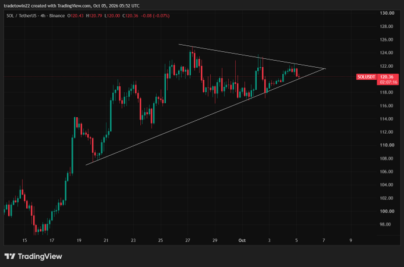Click the open price value O120.43
The height and width of the screenshot is (267, 404).
pyautogui.click(x=75, y=15)
